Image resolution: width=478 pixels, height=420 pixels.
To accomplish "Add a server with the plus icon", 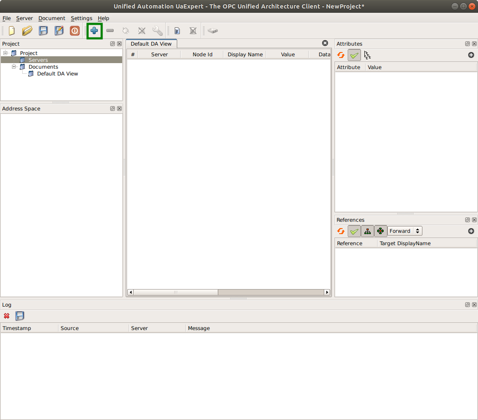I will (x=94, y=31).
